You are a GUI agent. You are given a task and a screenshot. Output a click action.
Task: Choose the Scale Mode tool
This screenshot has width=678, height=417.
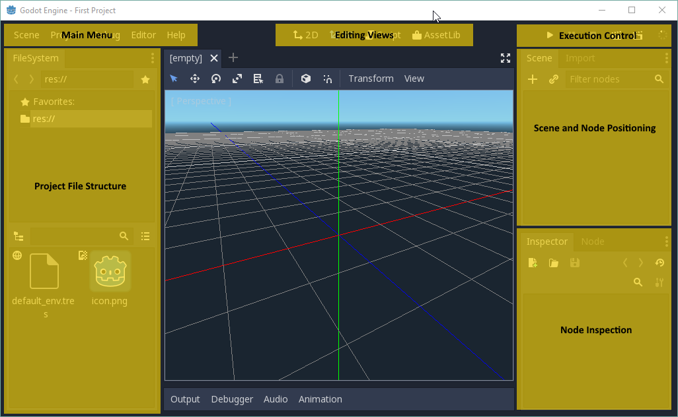237,79
